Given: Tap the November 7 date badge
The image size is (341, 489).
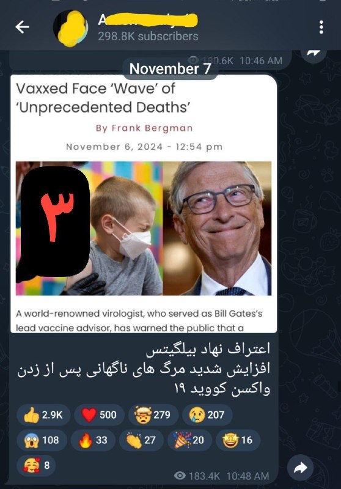Looking at the screenshot, I should tap(170, 68).
